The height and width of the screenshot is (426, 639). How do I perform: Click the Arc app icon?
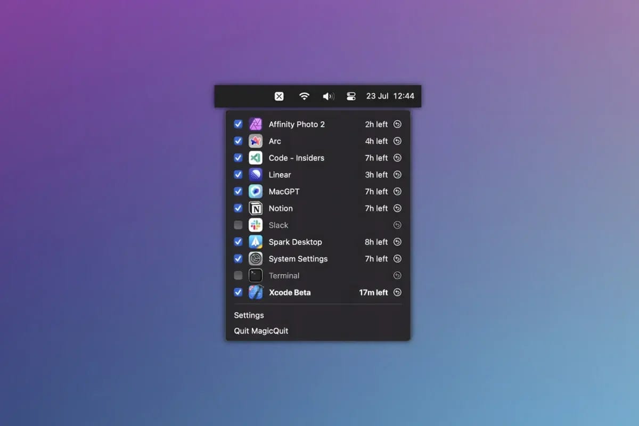(x=256, y=141)
